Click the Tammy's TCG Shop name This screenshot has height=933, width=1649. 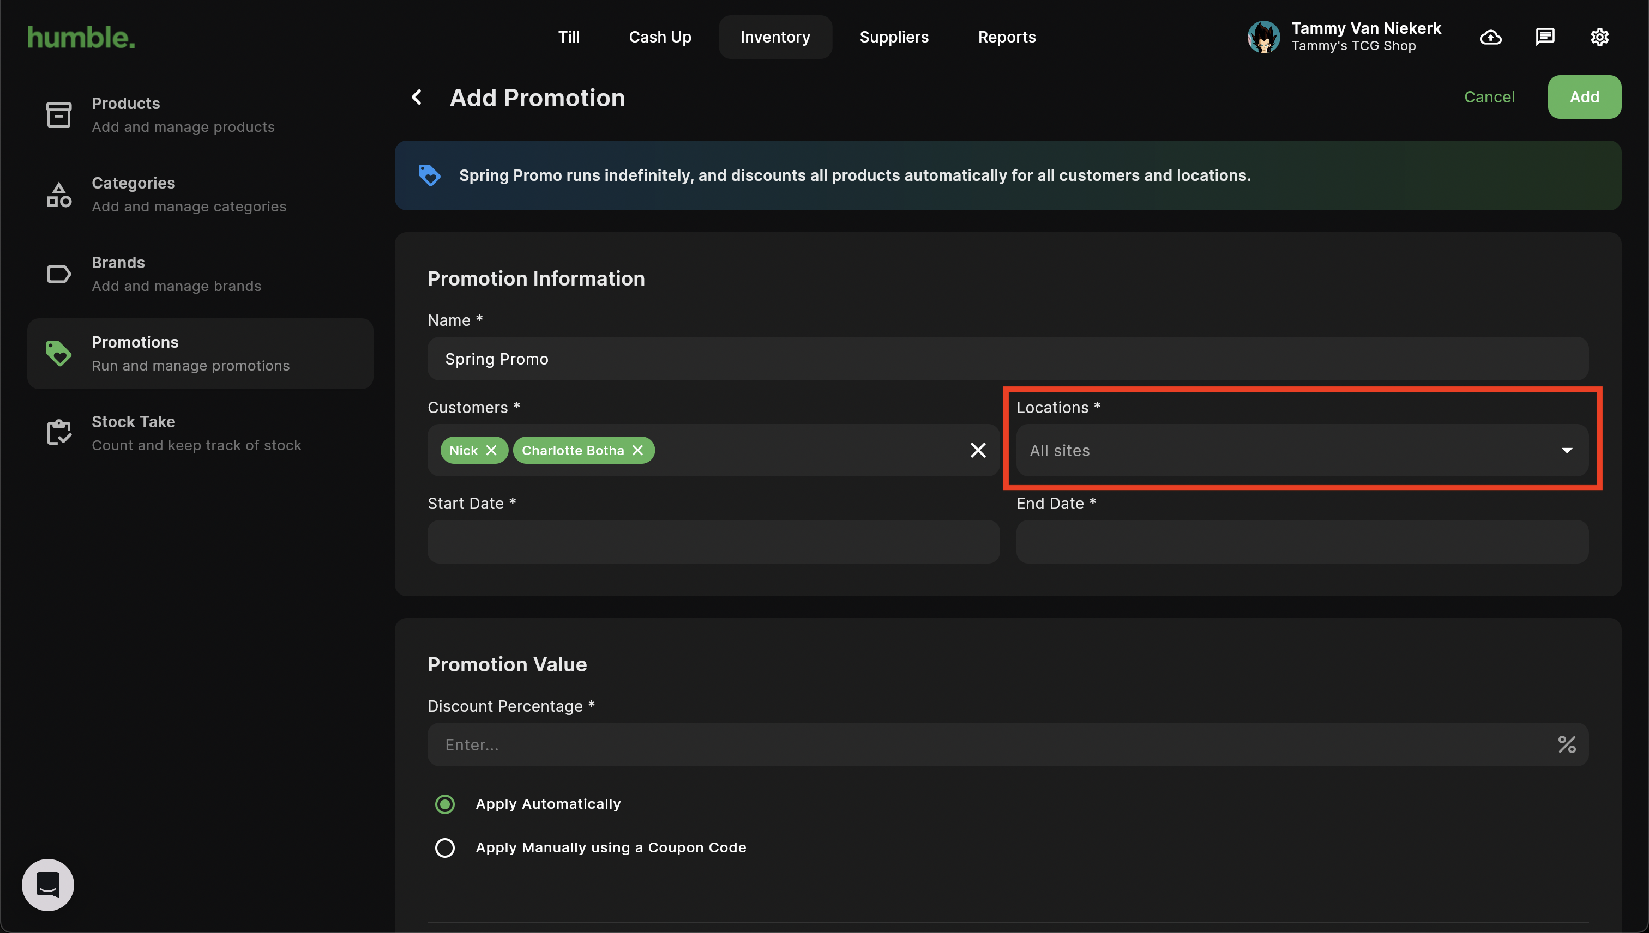point(1353,46)
